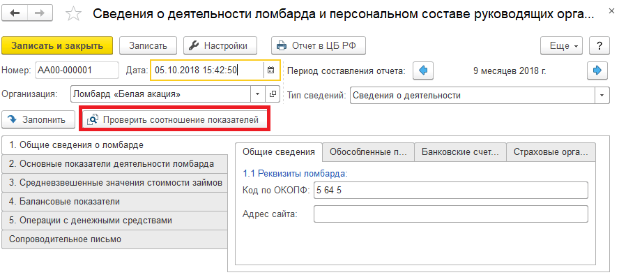Screen dimensions: 619x275
Task: Open Настройки with the wrench icon
Action: pos(220,45)
